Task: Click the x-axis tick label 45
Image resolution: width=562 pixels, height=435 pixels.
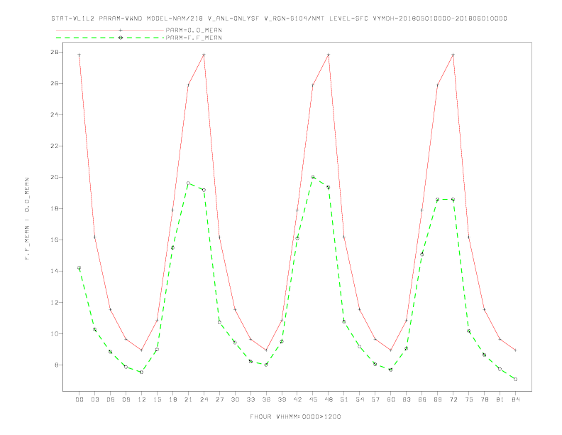Action: coord(313,399)
